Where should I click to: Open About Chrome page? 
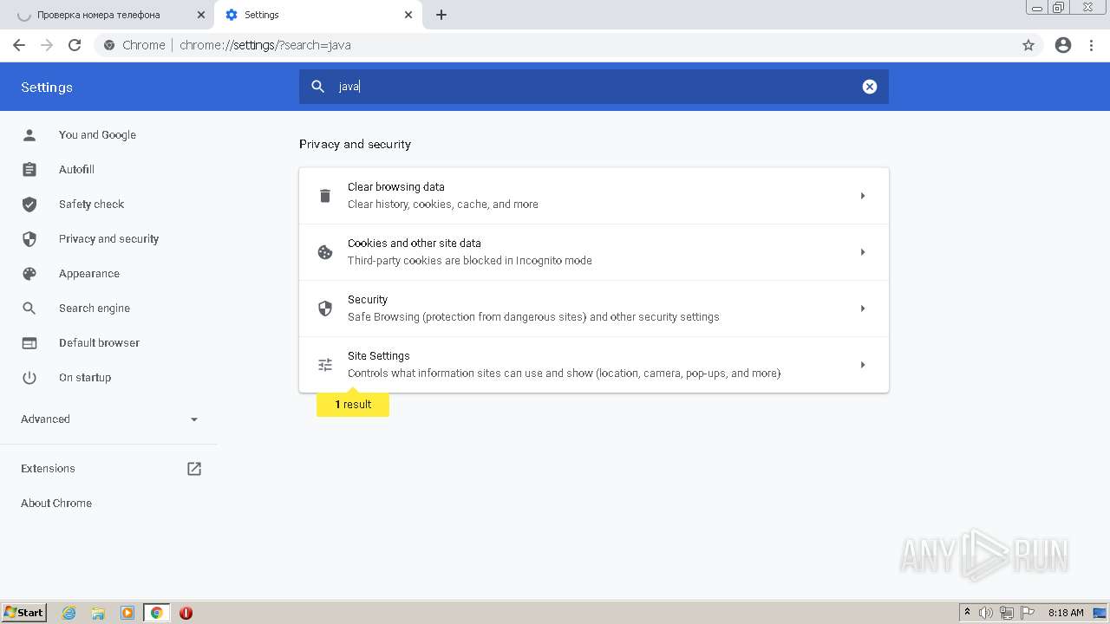coord(56,504)
